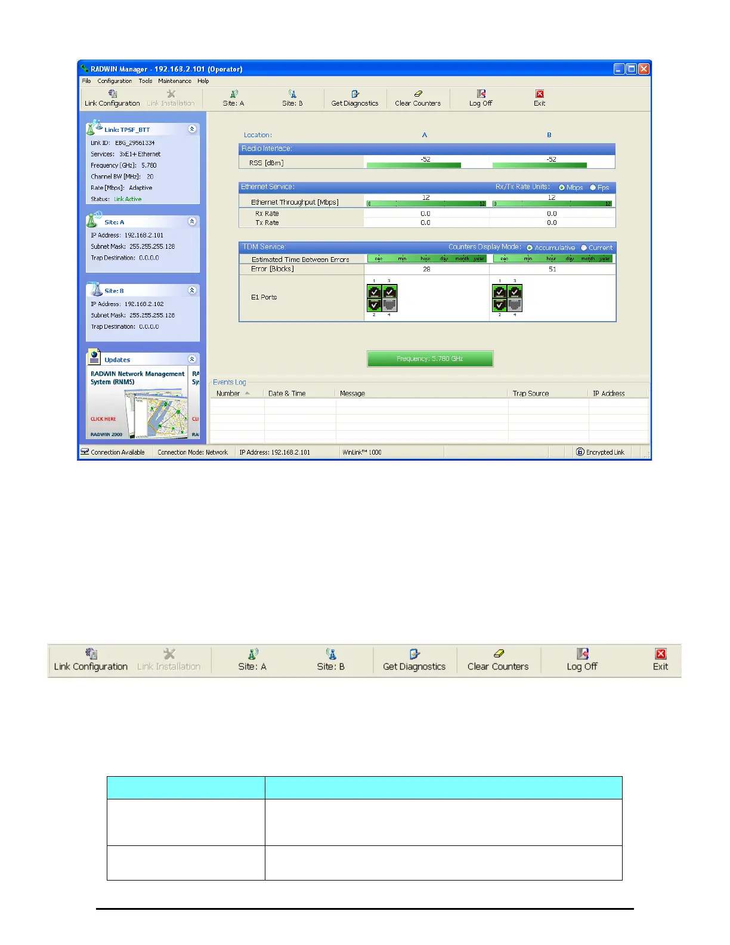Click Encrypted Link lock icon in status bar

(x=580, y=452)
